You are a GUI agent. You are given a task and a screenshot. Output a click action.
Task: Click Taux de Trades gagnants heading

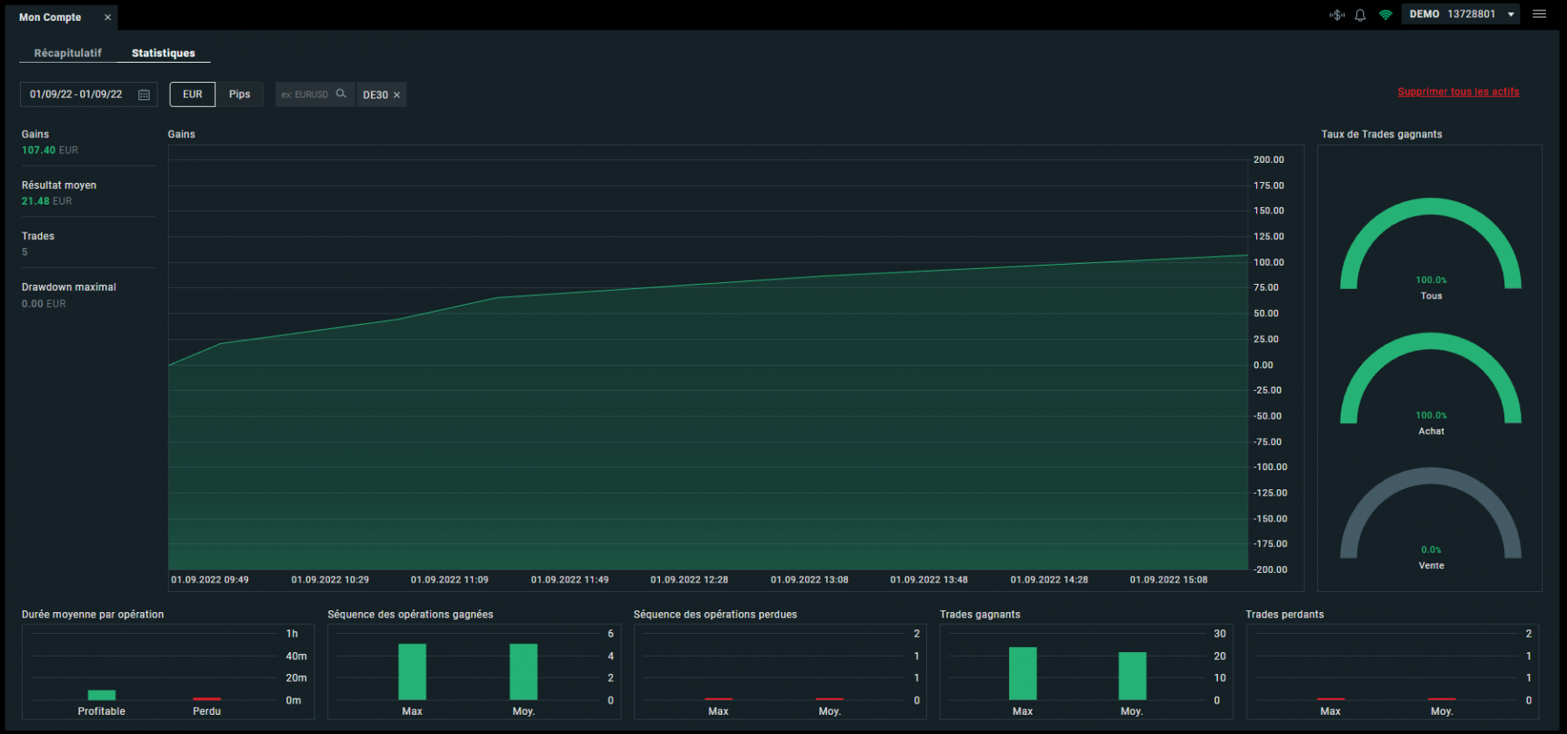[x=1382, y=134]
